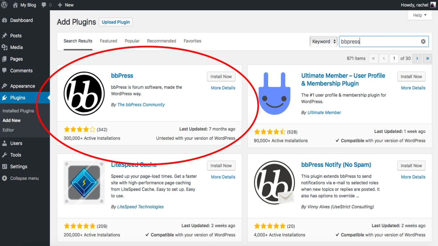Install LiteSpeed Cache plugin
Screen dimensions: 438x246
coord(221,166)
